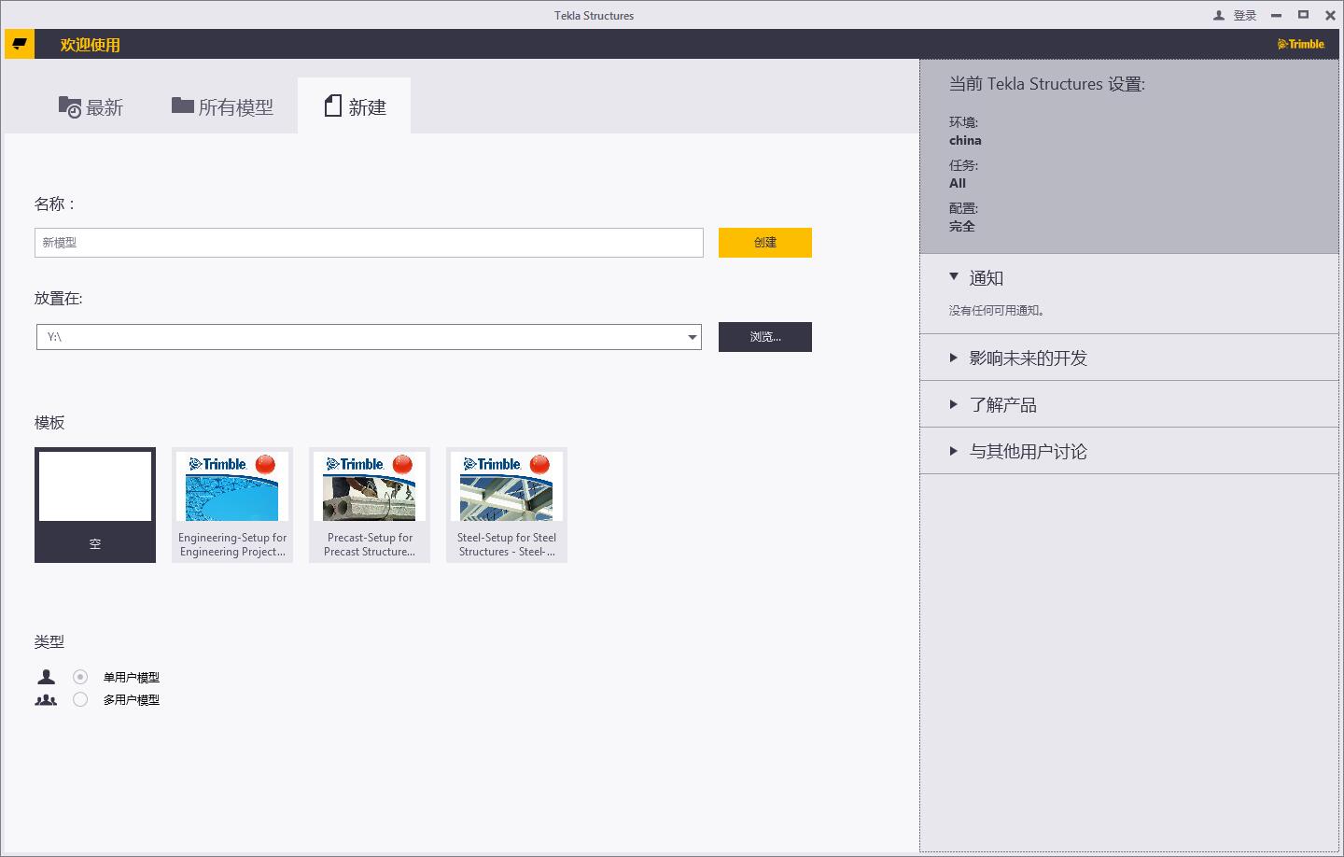Click the new document icon beside 新建

332,105
